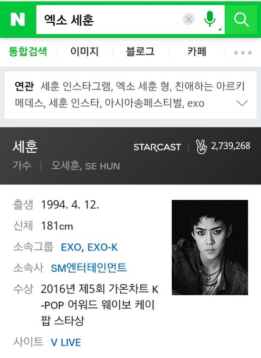Open the EXO group link
The width and height of the screenshot is (261, 358).
coord(71,248)
